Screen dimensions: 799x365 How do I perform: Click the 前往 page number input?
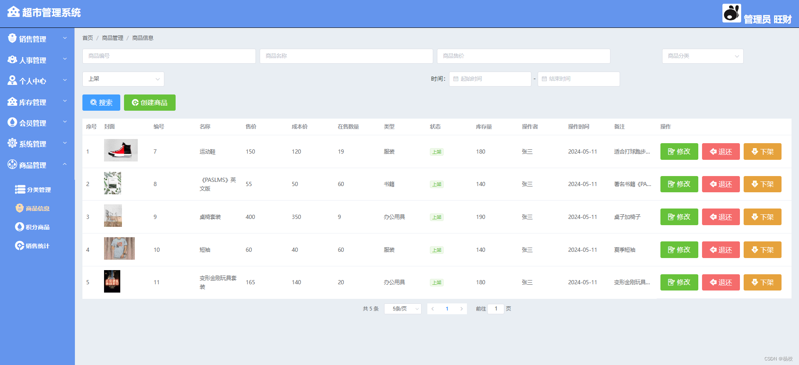[x=496, y=309]
